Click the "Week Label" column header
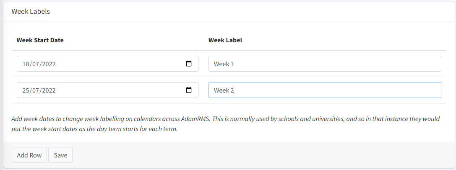 (225, 40)
